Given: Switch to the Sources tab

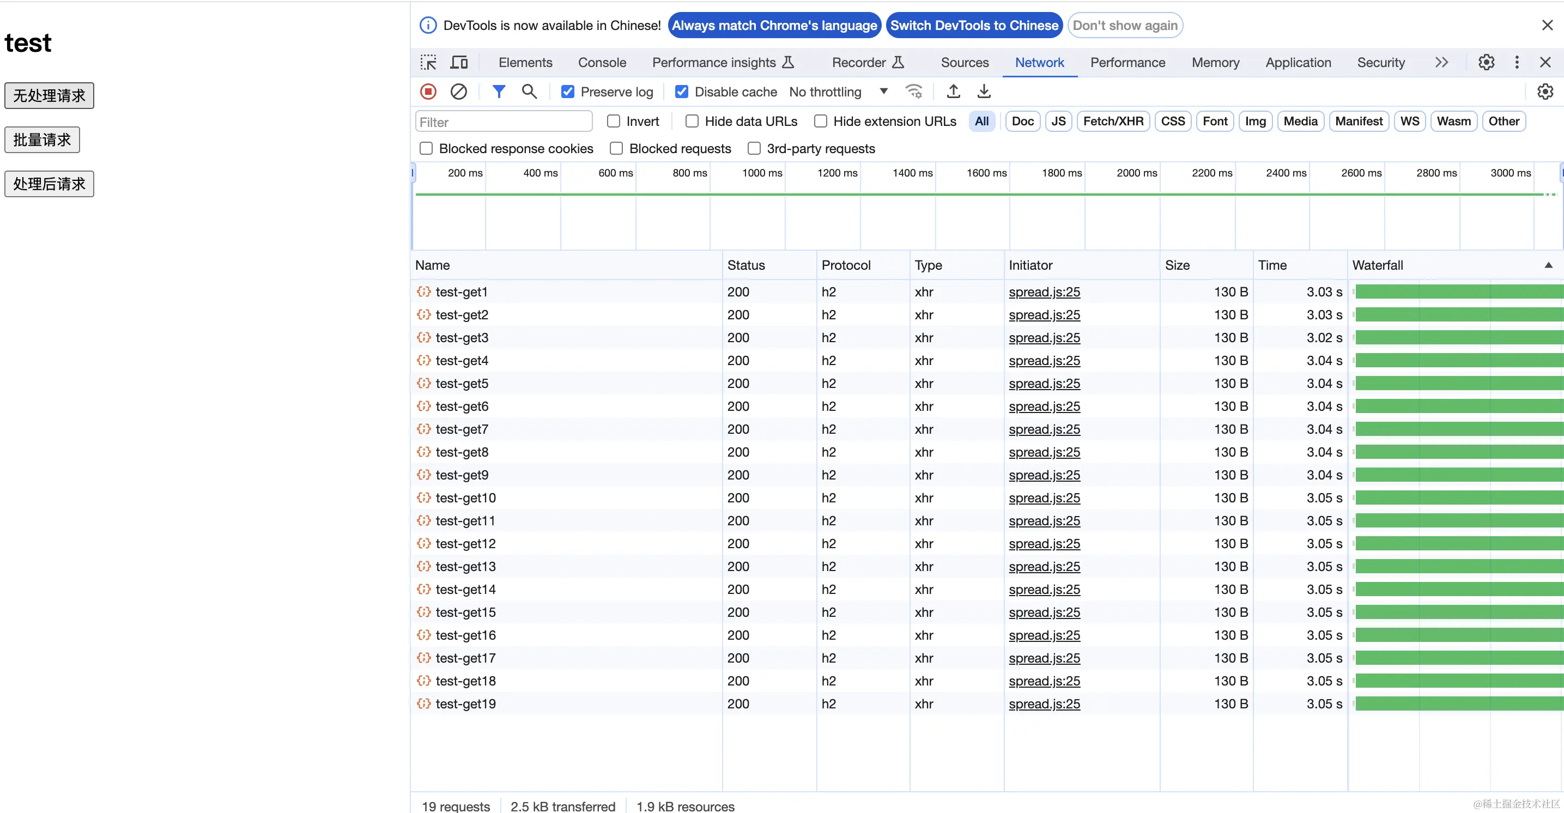Looking at the screenshot, I should click(964, 63).
